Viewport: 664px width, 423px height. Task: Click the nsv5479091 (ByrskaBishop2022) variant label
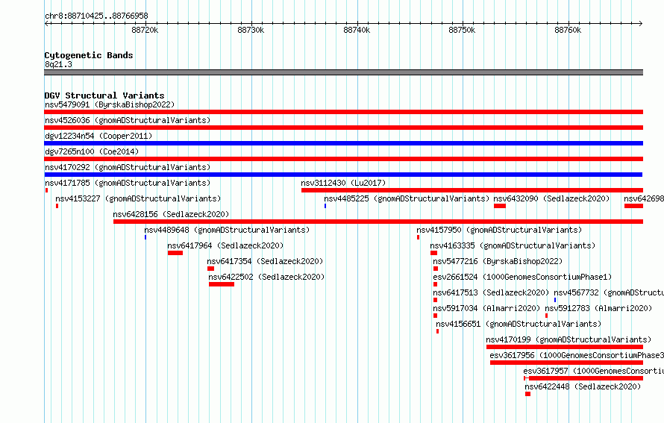coord(110,104)
